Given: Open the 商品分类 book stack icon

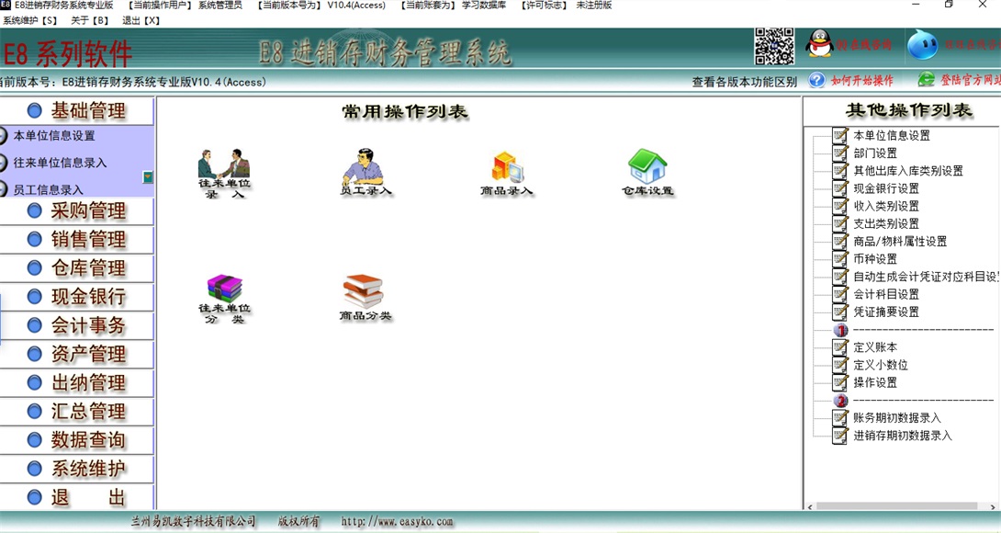Looking at the screenshot, I should click(365, 292).
